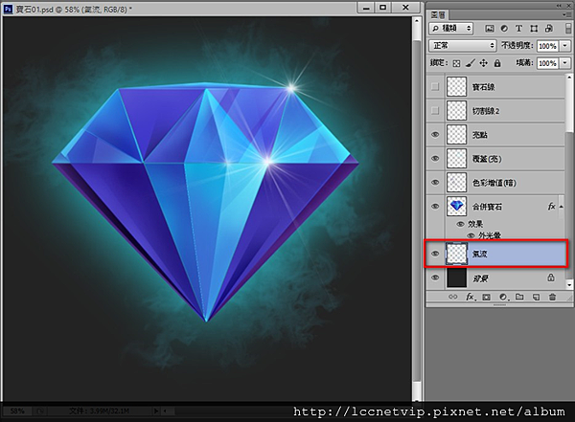
Task: Toggle visibility of the 背景 layer
Action: pyautogui.click(x=435, y=278)
